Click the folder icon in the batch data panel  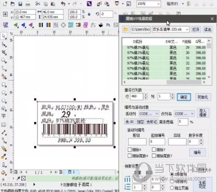pyautogui.click(x=126, y=29)
